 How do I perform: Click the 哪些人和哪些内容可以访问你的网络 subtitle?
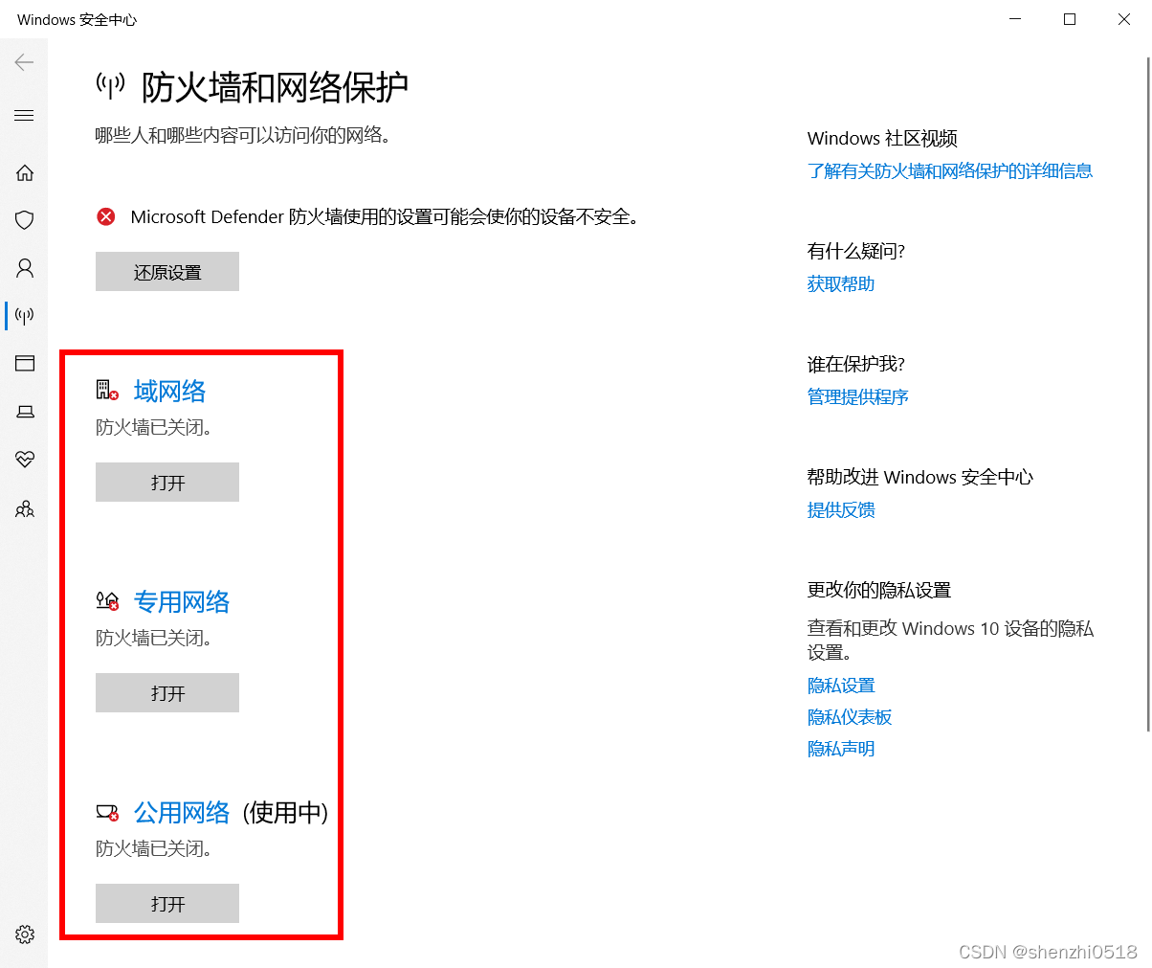pos(244,136)
